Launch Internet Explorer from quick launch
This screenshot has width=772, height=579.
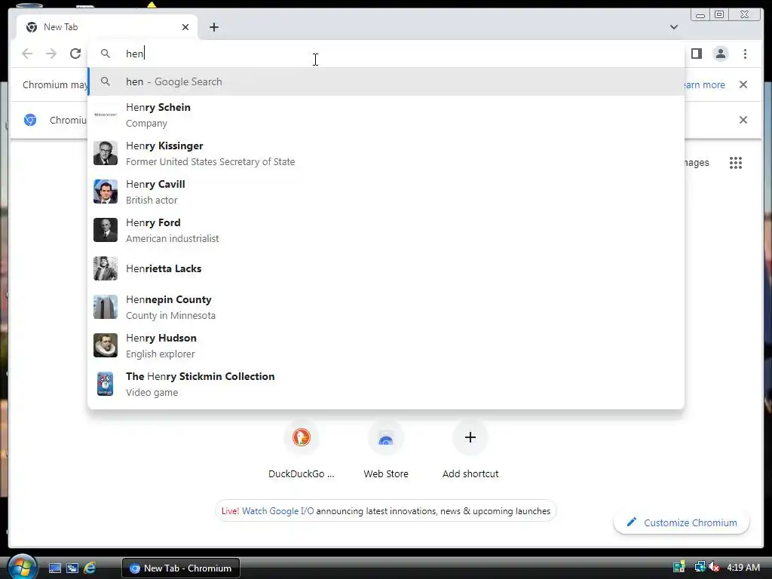click(90, 568)
